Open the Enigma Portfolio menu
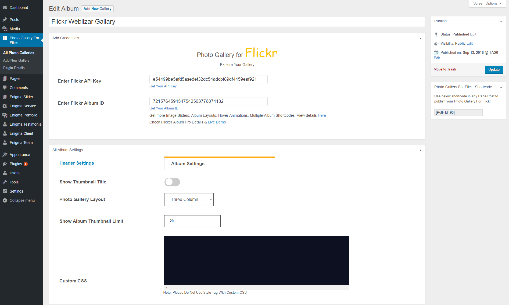 [21, 115]
